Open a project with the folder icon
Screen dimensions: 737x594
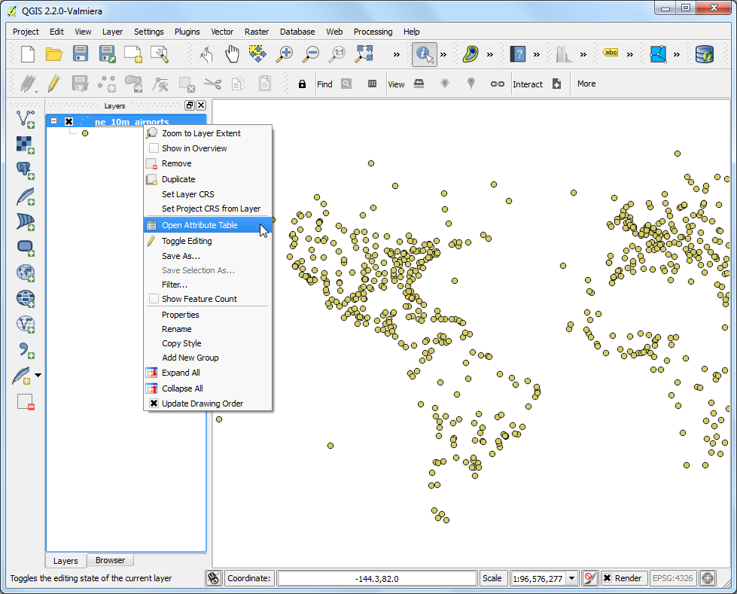pyautogui.click(x=54, y=54)
